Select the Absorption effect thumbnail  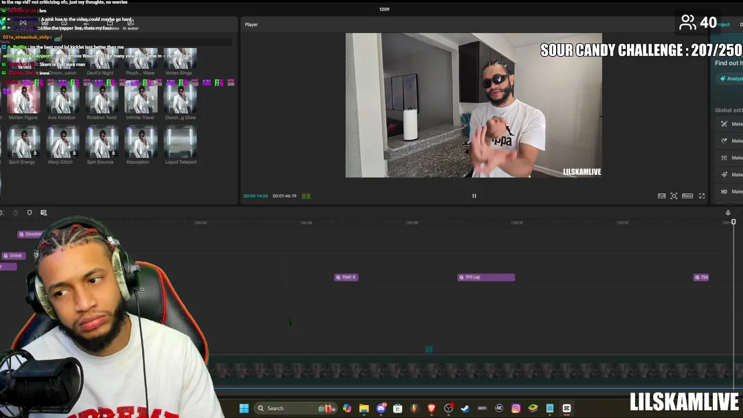[140, 143]
